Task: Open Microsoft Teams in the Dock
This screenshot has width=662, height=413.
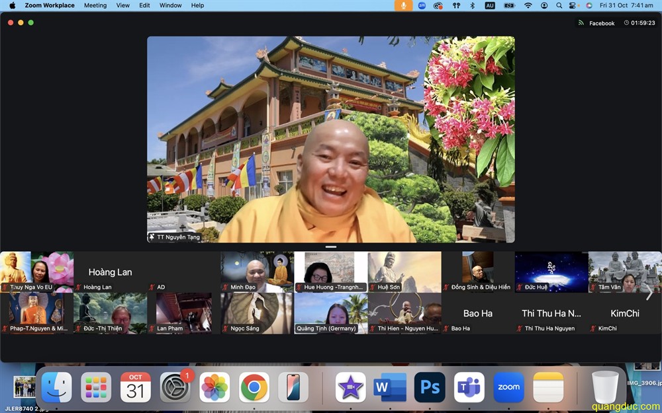Action: point(469,387)
